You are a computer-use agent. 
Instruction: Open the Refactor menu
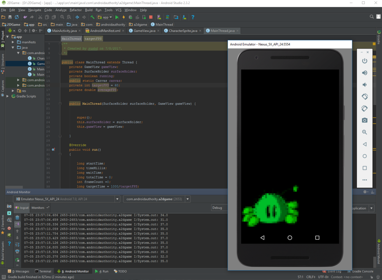[75, 10]
